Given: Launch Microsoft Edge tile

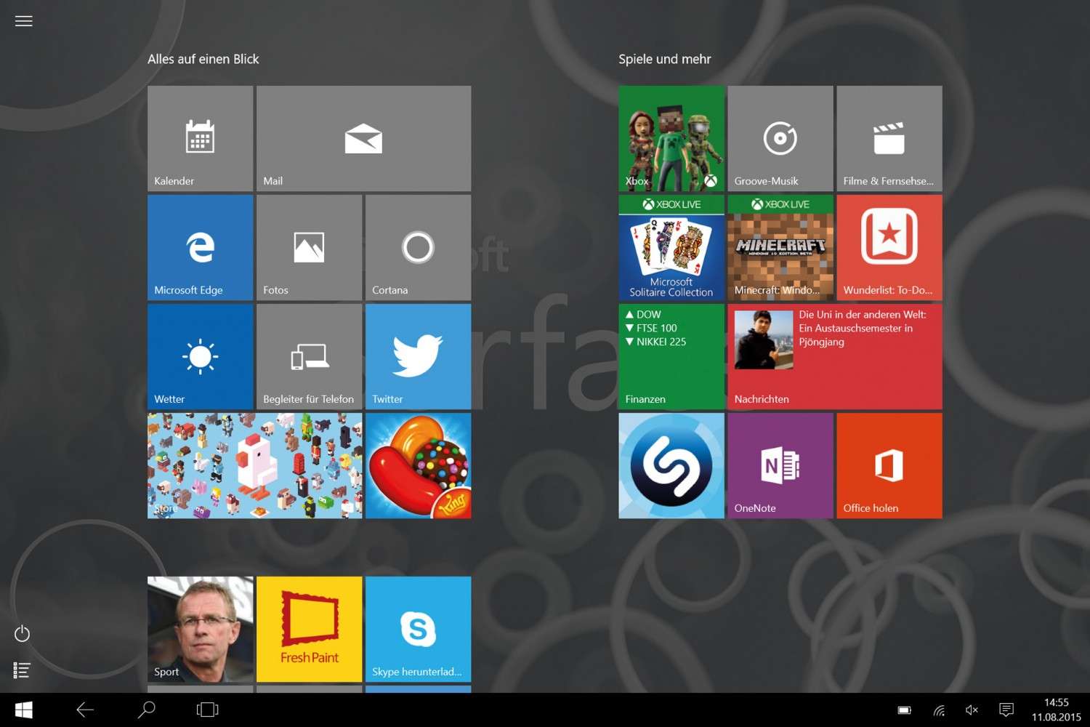Looking at the screenshot, I should (200, 247).
